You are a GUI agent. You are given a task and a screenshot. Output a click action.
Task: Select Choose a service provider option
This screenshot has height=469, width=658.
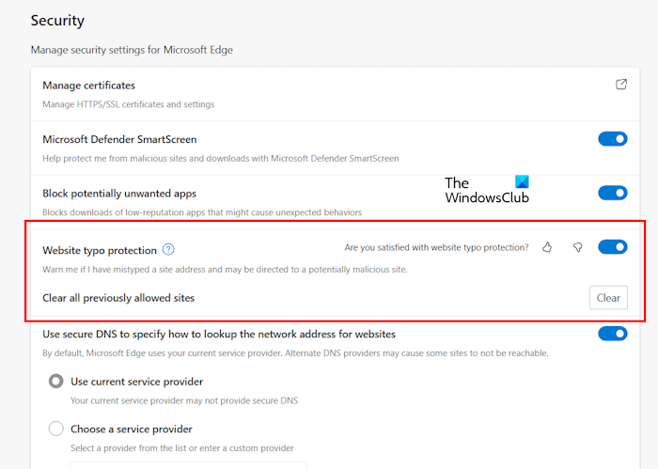click(x=56, y=429)
